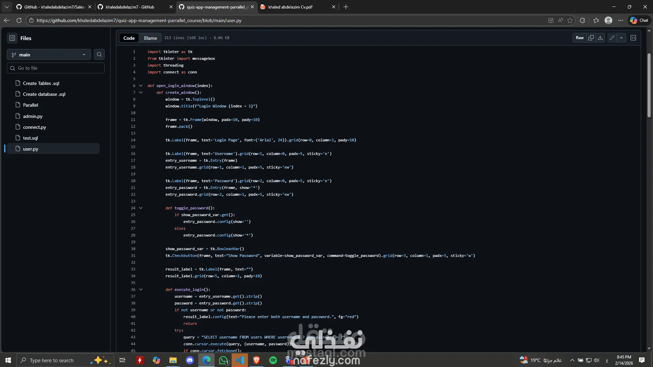Collapse toggle_password function at line 24
Screen dimensions: 653x367
click(x=141, y=208)
